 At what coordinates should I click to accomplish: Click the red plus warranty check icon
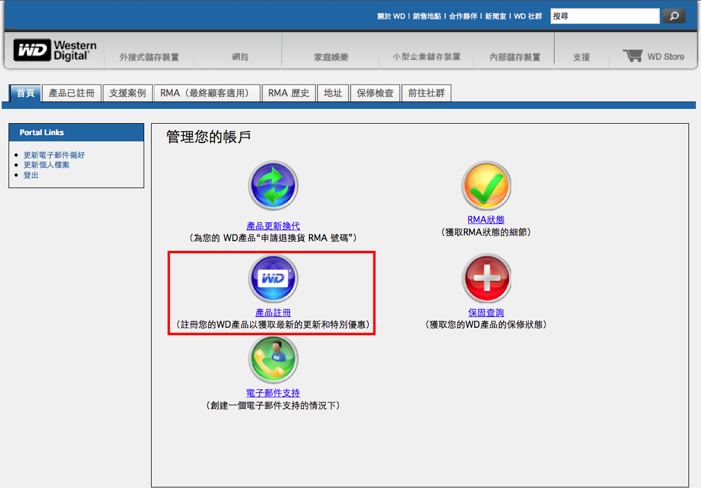tap(486, 279)
